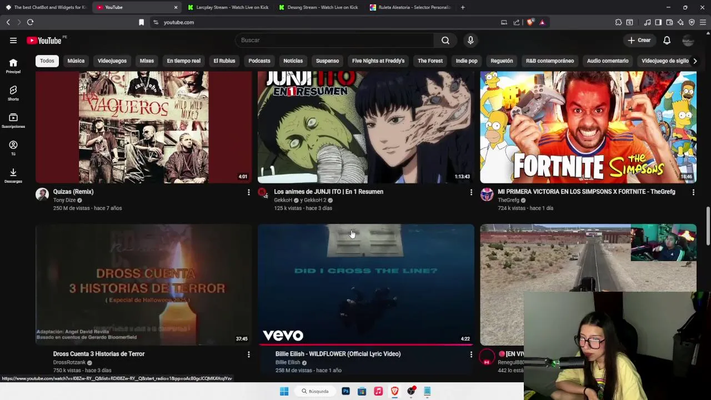Open options menu for Junji Ito video
This screenshot has height=400, width=711.
click(x=471, y=192)
